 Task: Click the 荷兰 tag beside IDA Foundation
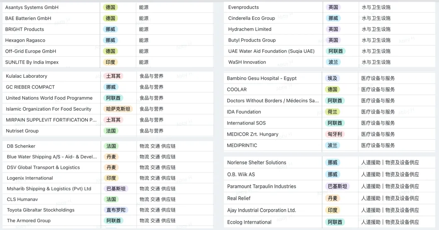(x=332, y=112)
